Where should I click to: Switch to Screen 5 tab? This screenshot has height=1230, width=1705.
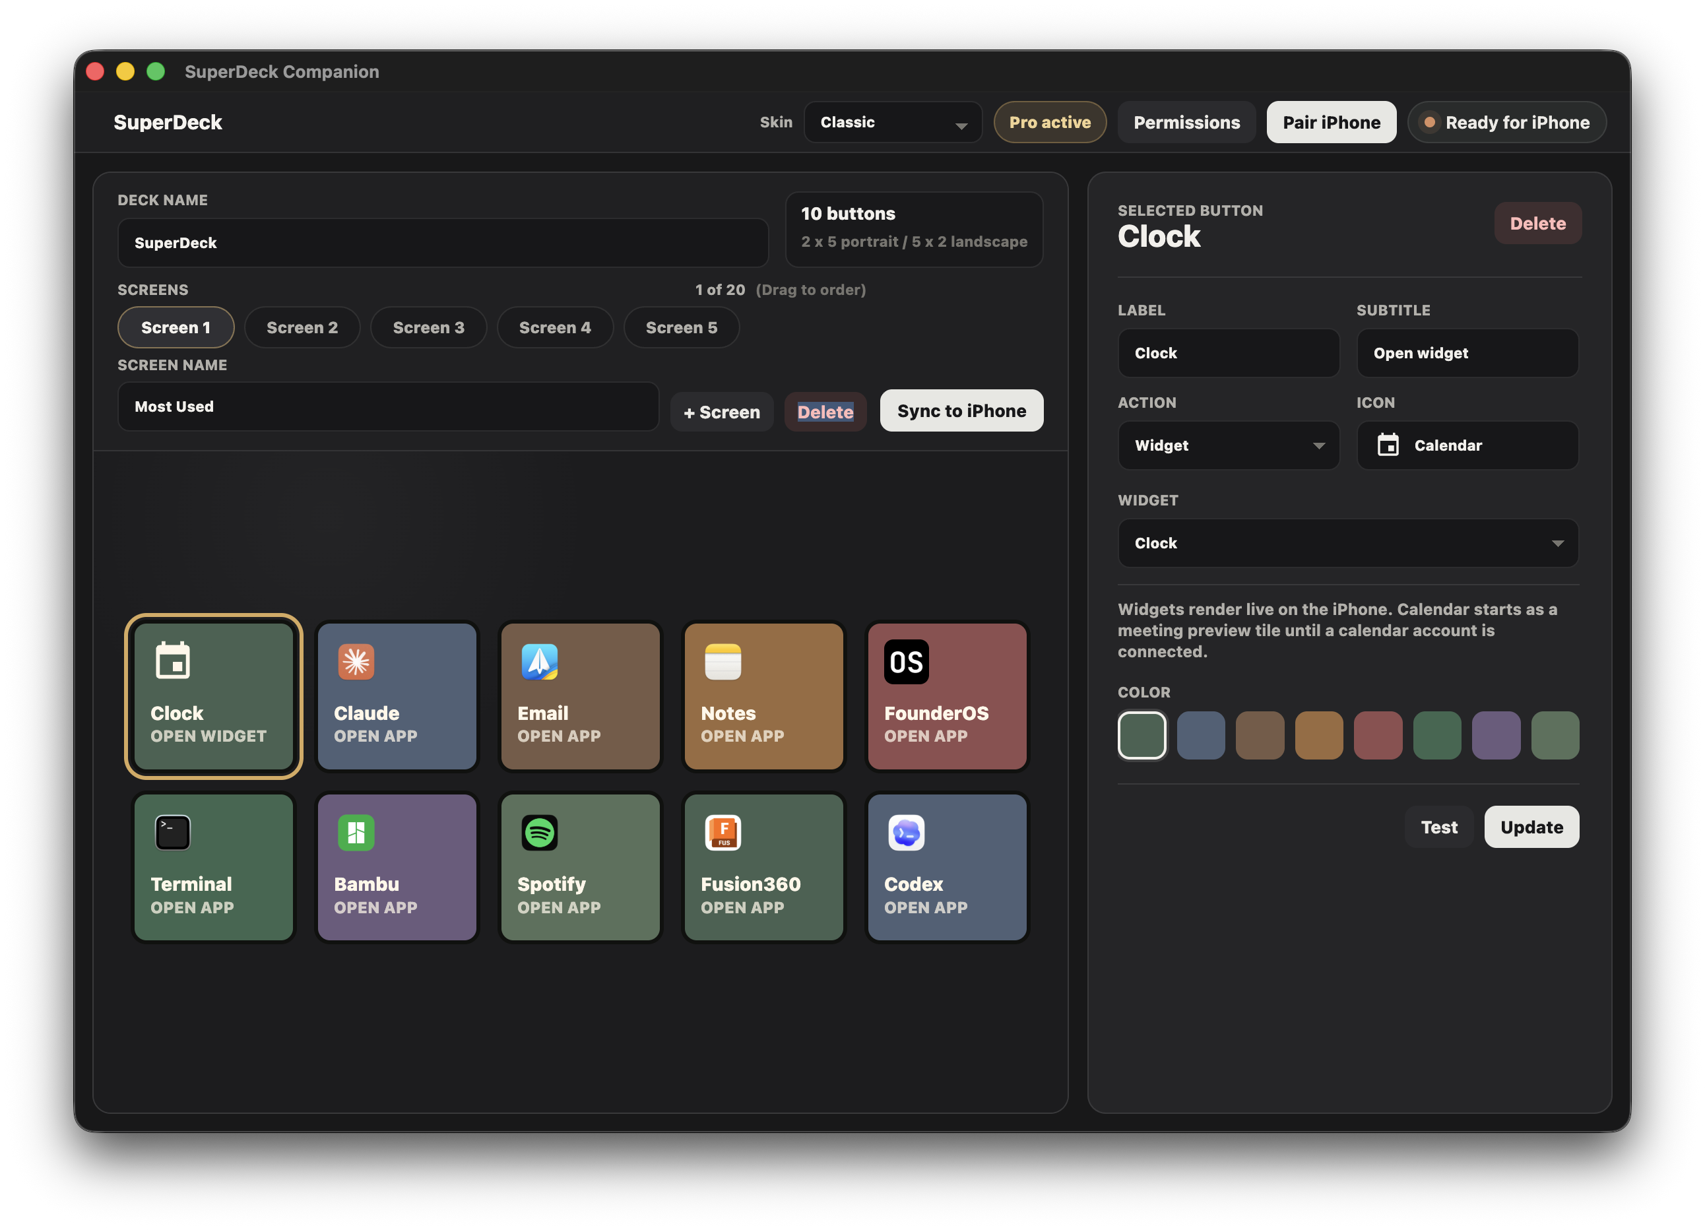pyautogui.click(x=681, y=327)
